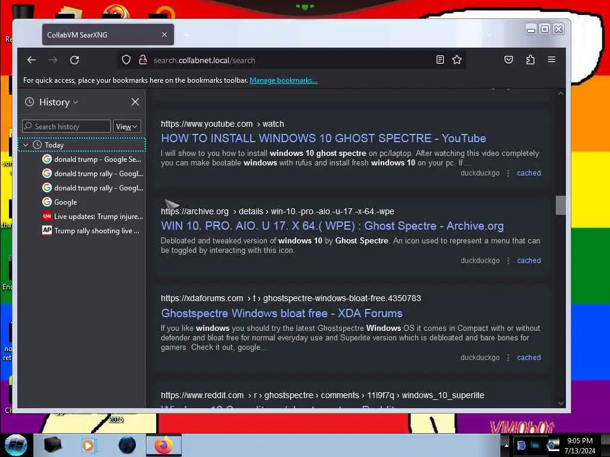Image resolution: width=610 pixels, height=457 pixels.
Task: Open first 'donald trump rally - Googl...' history entry
Action: [92, 174]
